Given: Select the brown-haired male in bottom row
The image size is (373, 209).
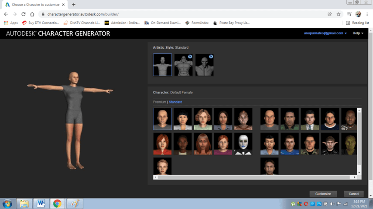Looking at the screenshot, I should [x=269, y=166].
